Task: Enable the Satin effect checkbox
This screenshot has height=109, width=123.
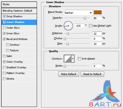Action: [x=4, y=56]
